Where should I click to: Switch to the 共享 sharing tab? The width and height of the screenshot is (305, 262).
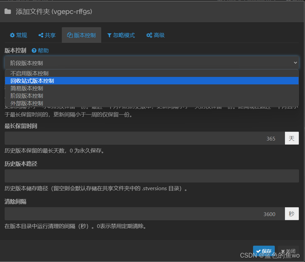click(x=47, y=35)
